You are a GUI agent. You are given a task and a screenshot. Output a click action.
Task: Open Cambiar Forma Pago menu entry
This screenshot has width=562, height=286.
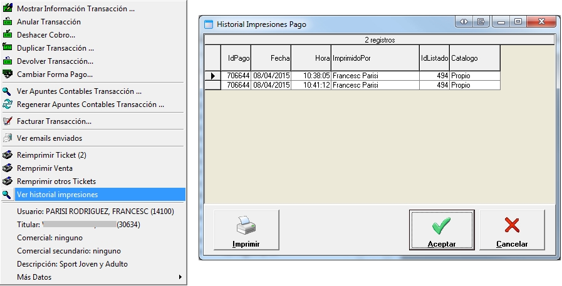click(x=55, y=74)
